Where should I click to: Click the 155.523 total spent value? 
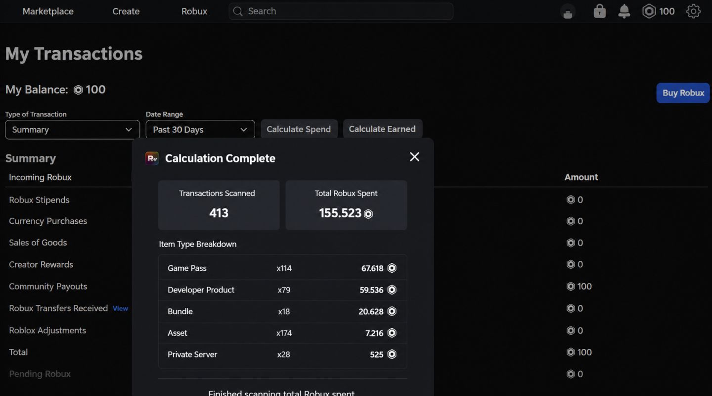pos(340,213)
